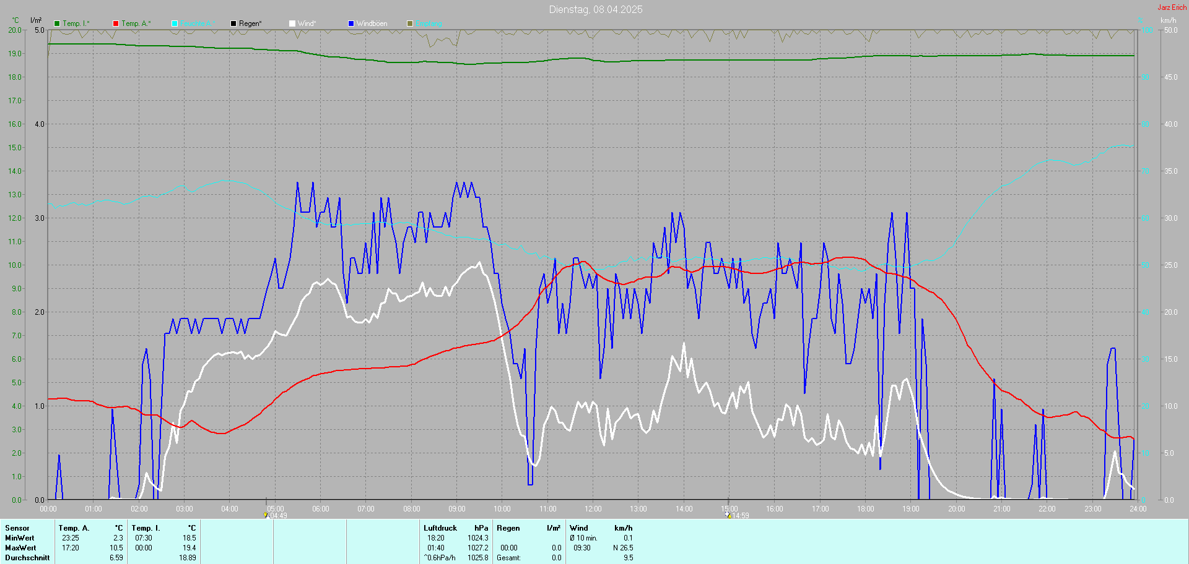Click the Temp. A. minimum time '23:25'
The width and height of the screenshot is (1189, 564).
pyautogui.click(x=71, y=538)
